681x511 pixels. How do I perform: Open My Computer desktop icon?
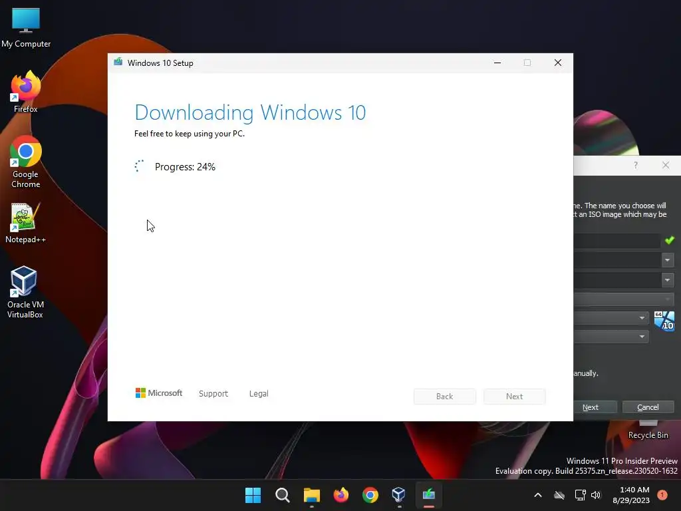coord(26,27)
